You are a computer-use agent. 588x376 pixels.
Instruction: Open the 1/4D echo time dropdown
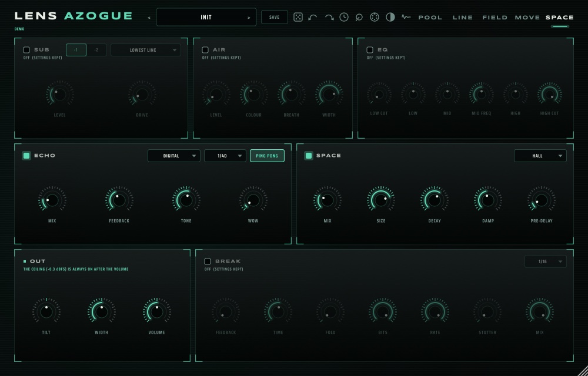[225, 156]
